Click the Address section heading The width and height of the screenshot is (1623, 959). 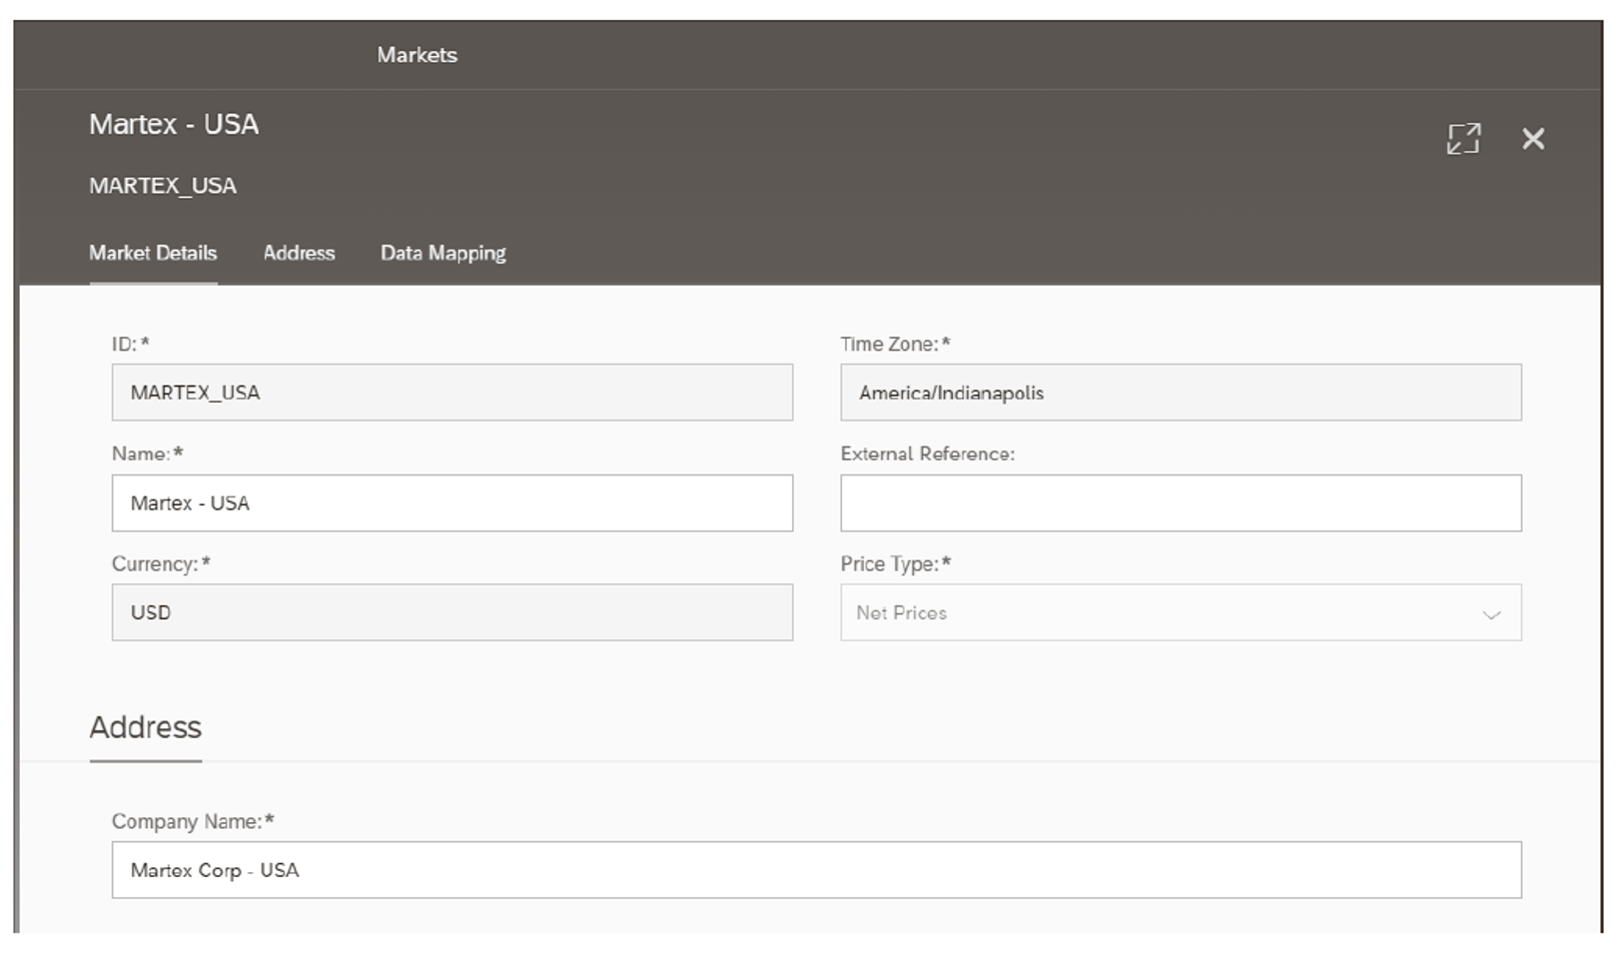pyautogui.click(x=145, y=726)
